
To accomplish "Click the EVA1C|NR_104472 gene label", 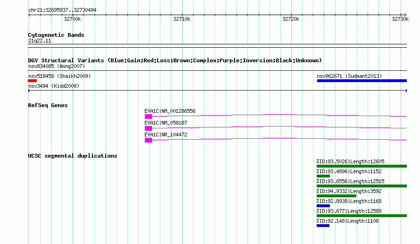I will 166,135.
